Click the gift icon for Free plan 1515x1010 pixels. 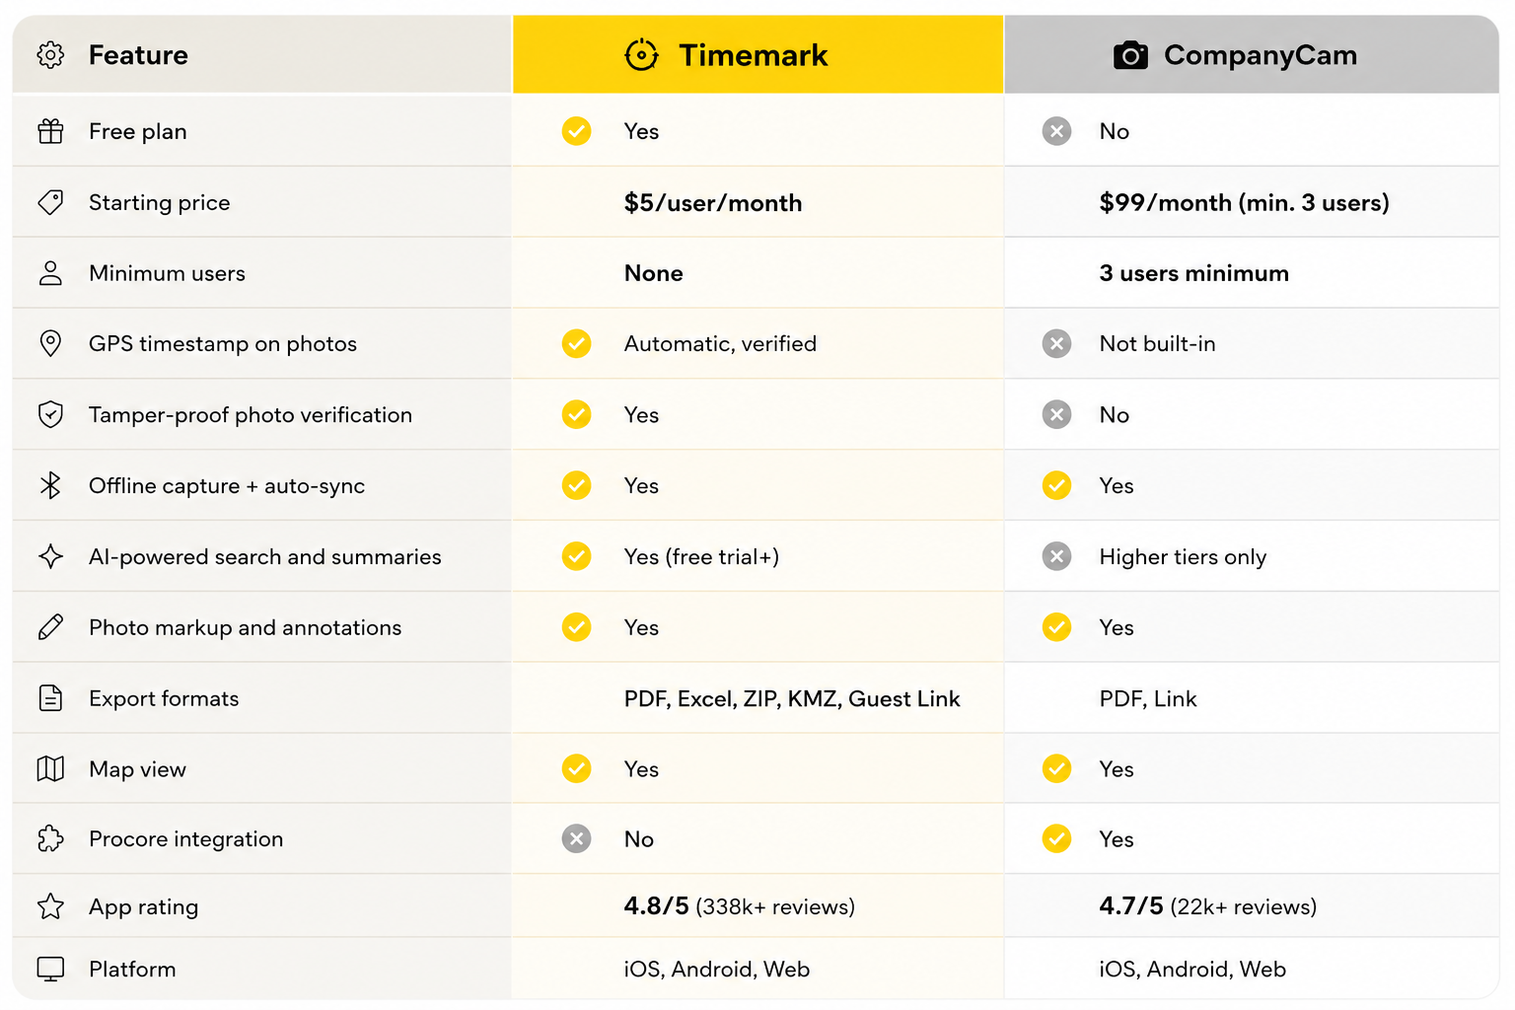(50, 131)
